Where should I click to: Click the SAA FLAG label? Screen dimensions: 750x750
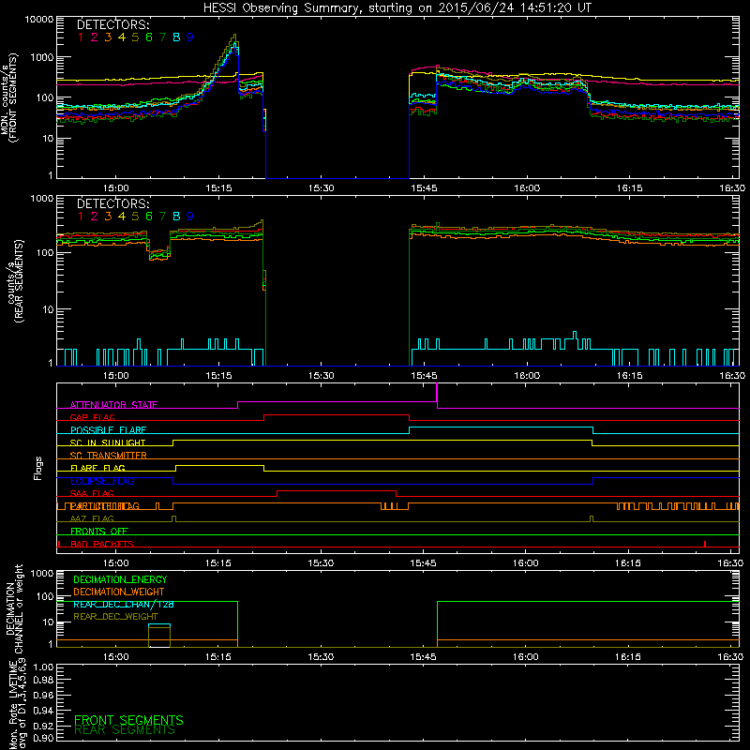(92, 494)
